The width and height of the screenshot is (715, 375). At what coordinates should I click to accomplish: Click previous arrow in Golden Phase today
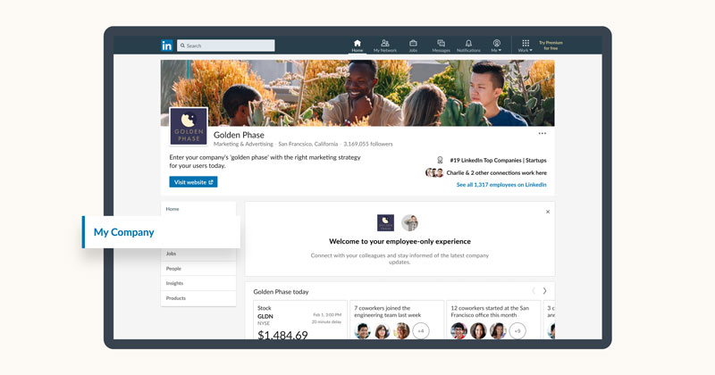[533, 291]
